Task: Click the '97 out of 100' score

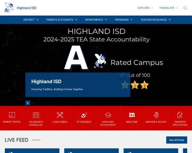Action: [x=135, y=75]
